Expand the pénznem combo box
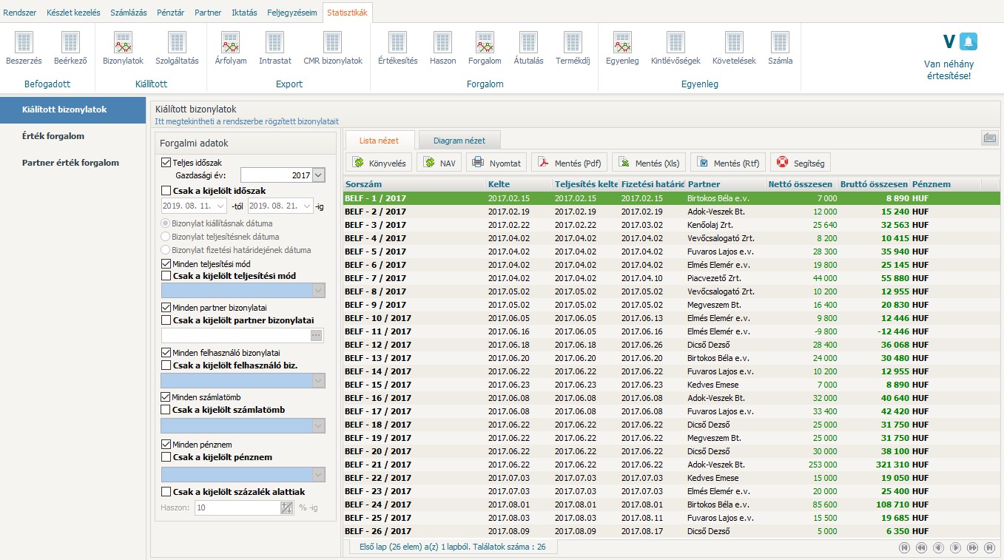This screenshot has width=1004, height=560. click(319, 474)
